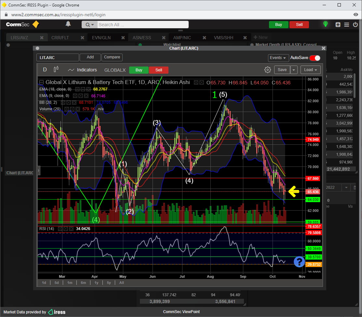
Task: Toggle the AutoSave switch off
Action: click(x=315, y=58)
